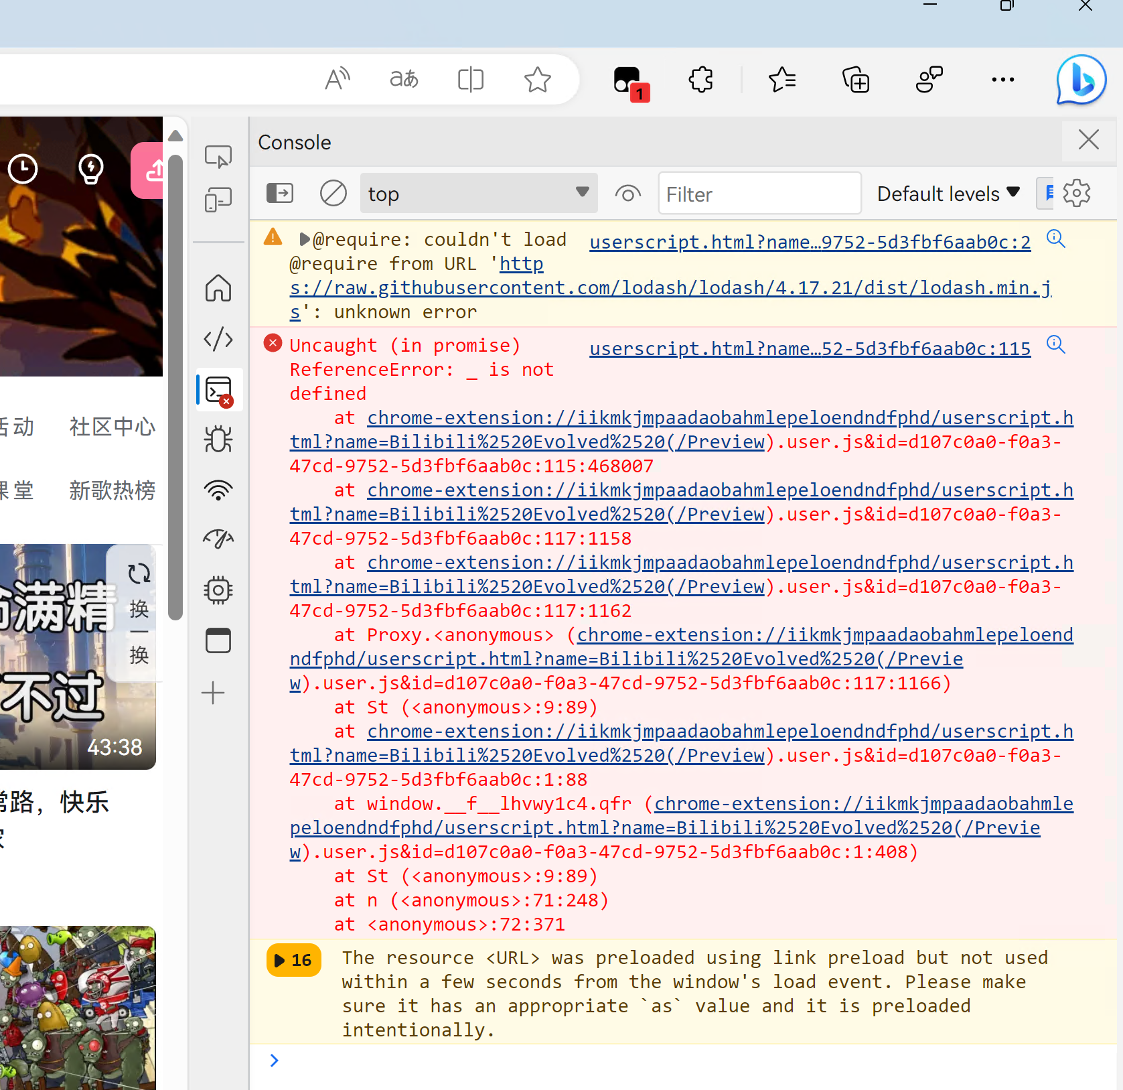Open the lodash.min.js URL link
The image size is (1123, 1090).
click(x=670, y=287)
